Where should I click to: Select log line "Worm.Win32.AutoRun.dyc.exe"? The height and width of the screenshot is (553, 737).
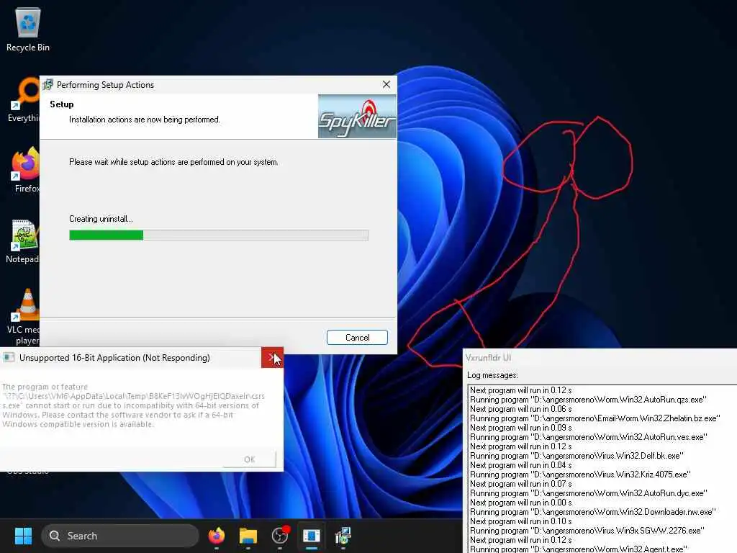[589, 493]
